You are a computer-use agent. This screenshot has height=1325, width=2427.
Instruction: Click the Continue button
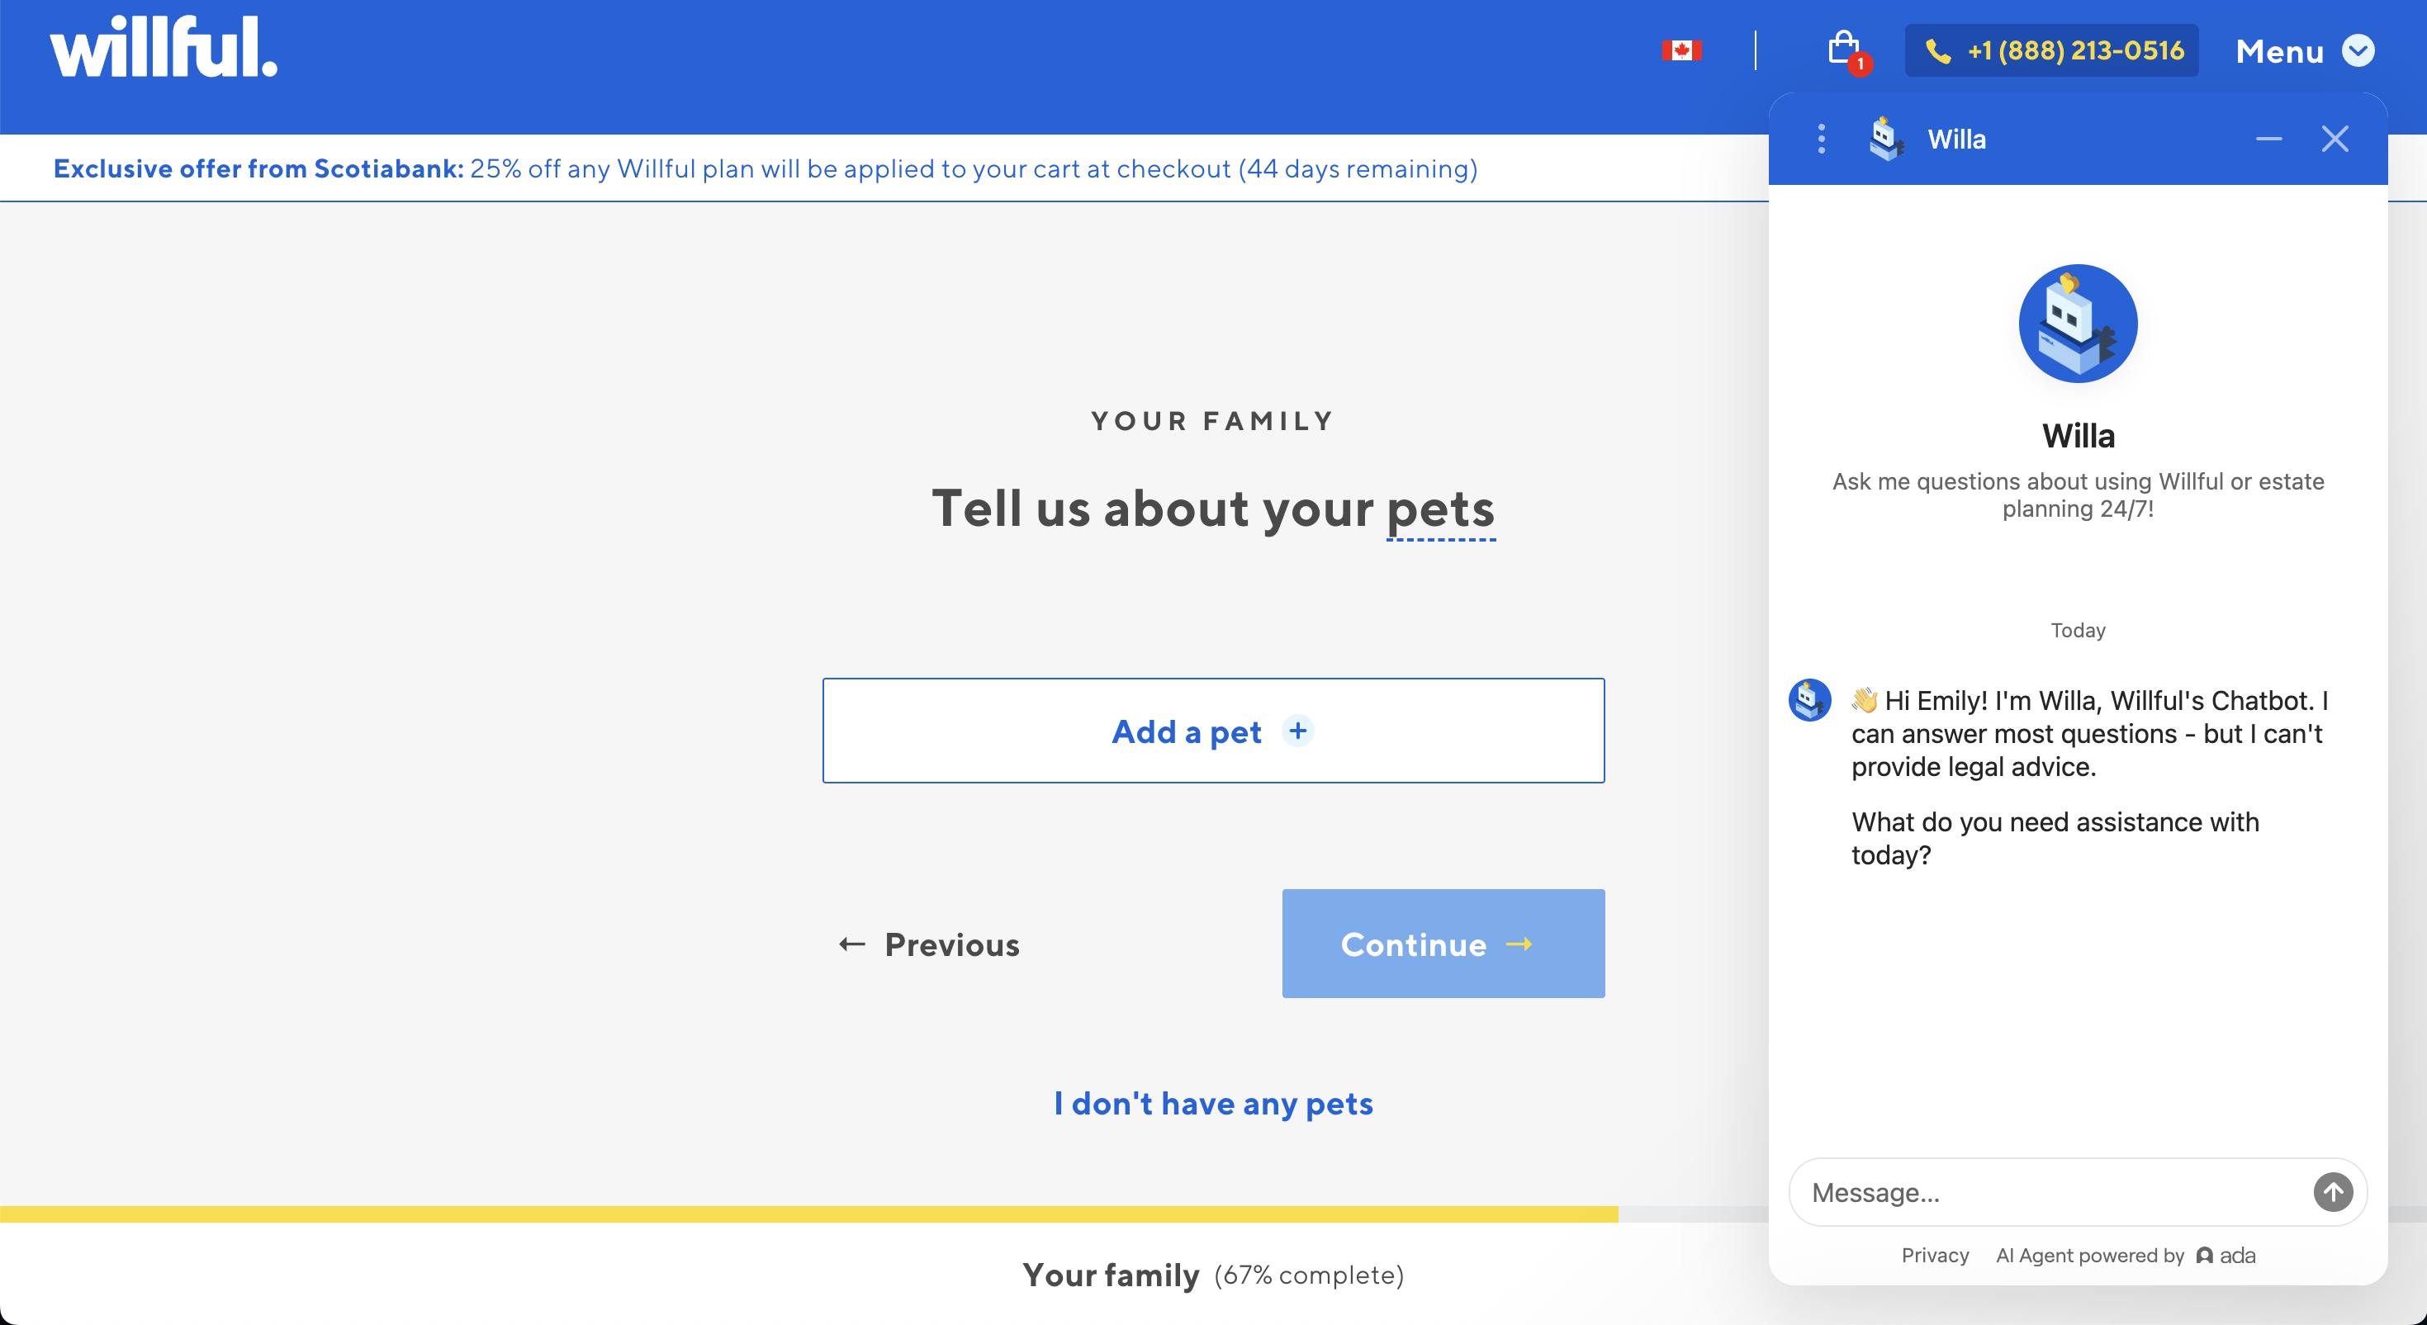[x=1443, y=944]
